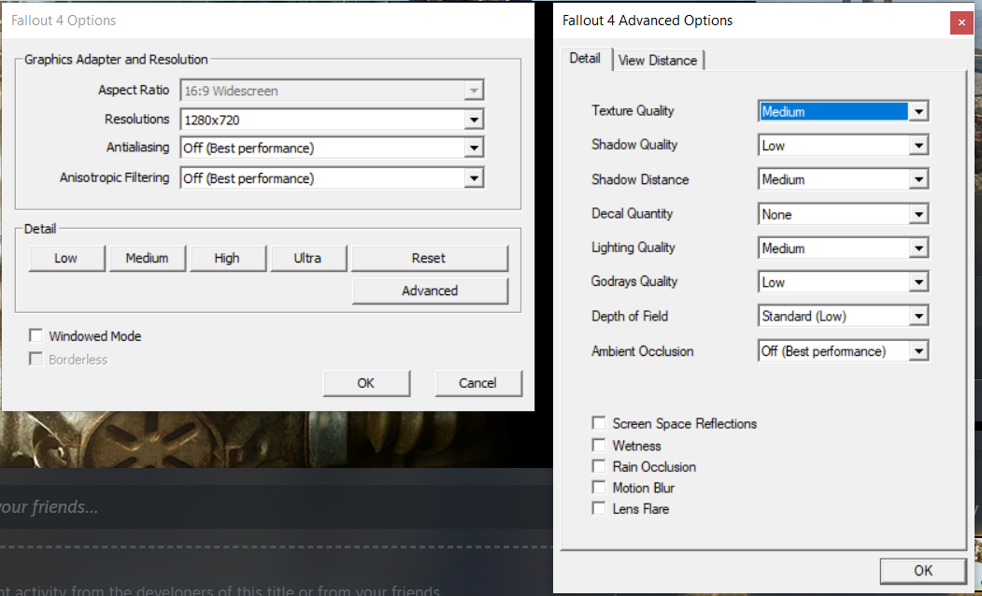Open the Aspect Ratio dropdown
982x596 pixels.
[x=332, y=91]
